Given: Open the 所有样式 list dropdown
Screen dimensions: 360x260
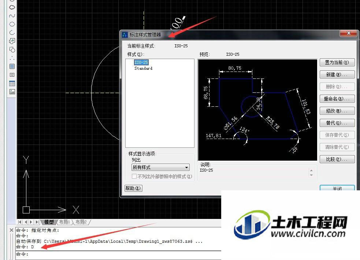Looking at the screenshot, I should 160,167.
